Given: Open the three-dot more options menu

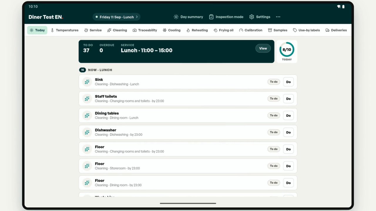Looking at the screenshot, I should pyautogui.click(x=278, y=17).
